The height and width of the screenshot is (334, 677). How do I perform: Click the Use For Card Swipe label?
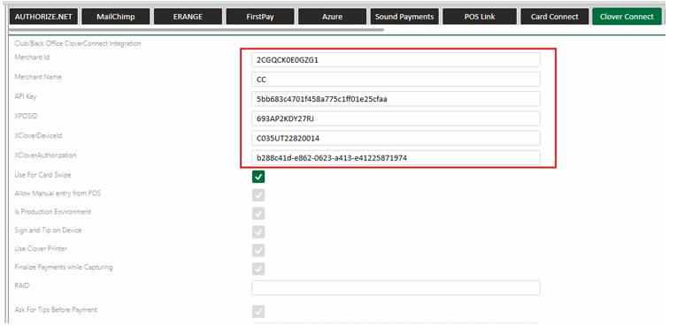coord(42,175)
